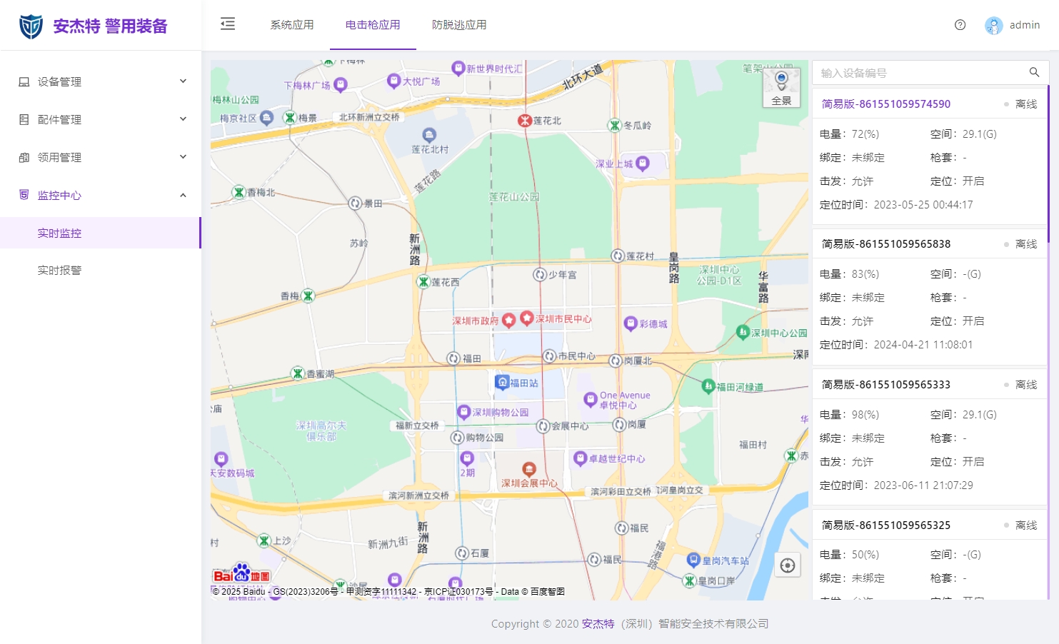Click the shield logo icon

pyautogui.click(x=31, y=26)
